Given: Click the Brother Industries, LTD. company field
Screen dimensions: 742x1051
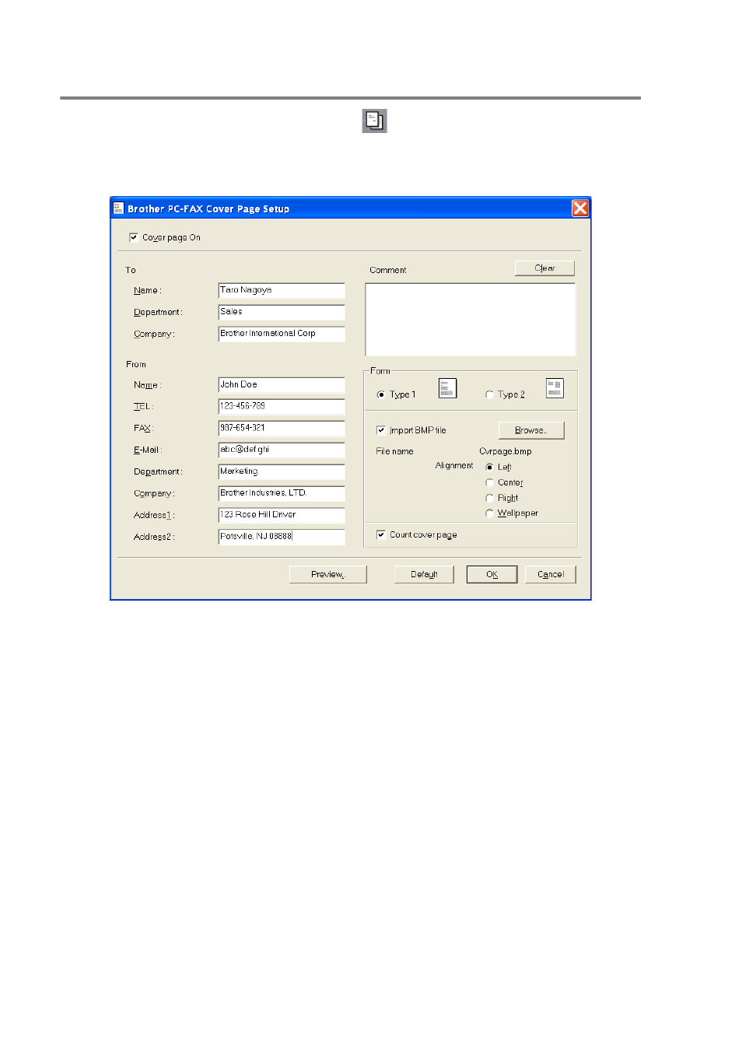Looking at the screenshot, I should point(282,493).
